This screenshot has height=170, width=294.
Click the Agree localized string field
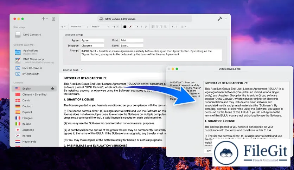coord(92,40)
